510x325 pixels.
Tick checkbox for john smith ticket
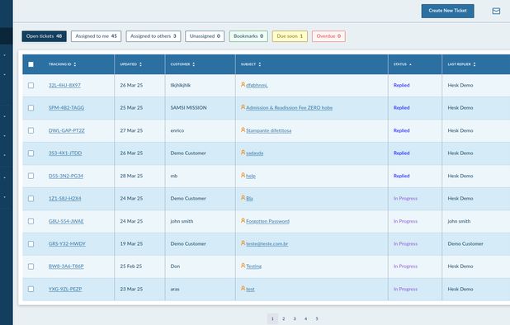point(31,221)
